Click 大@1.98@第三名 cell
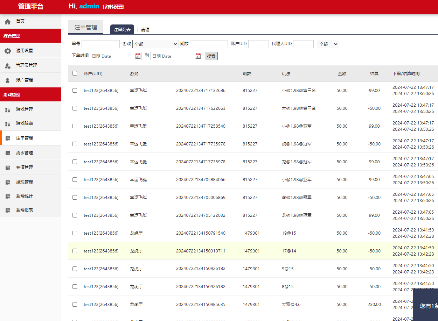Image resolution: width=438 pixels, height=321 pixels. click(x=299, y=108)
